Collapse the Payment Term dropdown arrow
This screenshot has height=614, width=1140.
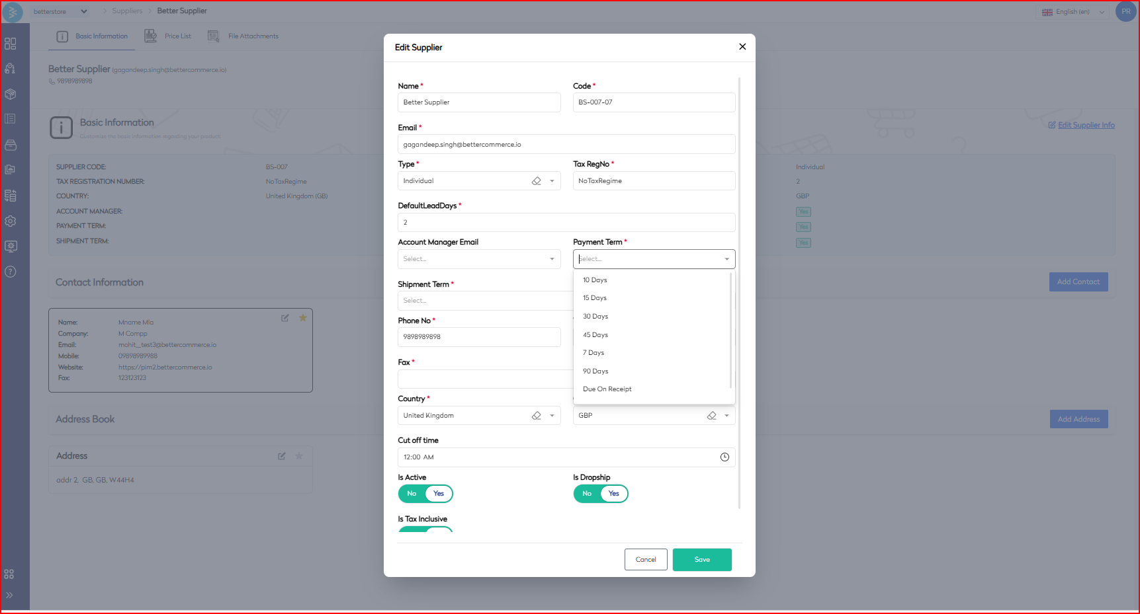(x=726, y=259)
